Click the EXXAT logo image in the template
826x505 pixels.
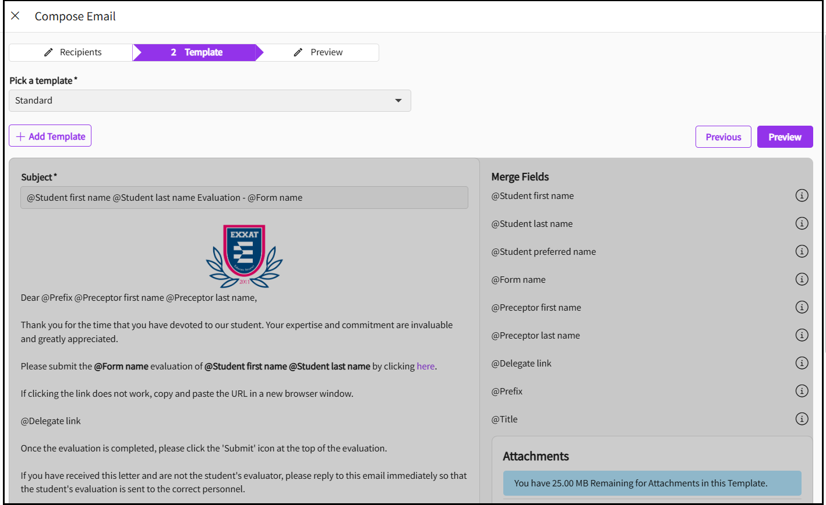click(x=245, y=255)
